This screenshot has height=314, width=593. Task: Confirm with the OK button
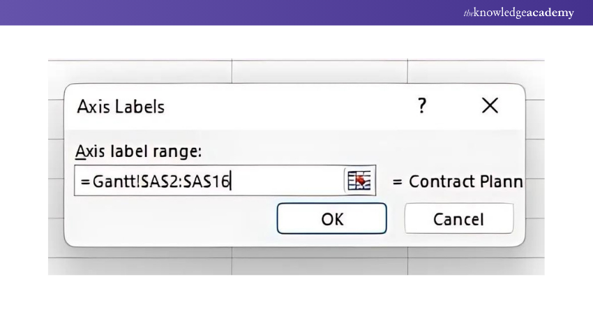tap(332, 218)
